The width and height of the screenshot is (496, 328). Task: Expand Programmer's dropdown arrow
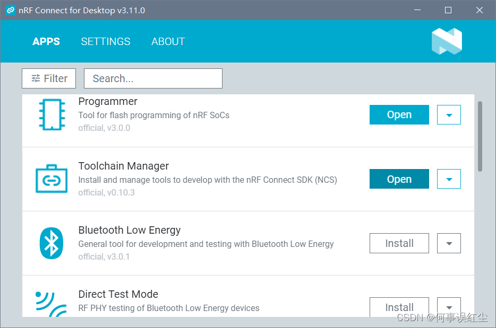click(449, 115)
